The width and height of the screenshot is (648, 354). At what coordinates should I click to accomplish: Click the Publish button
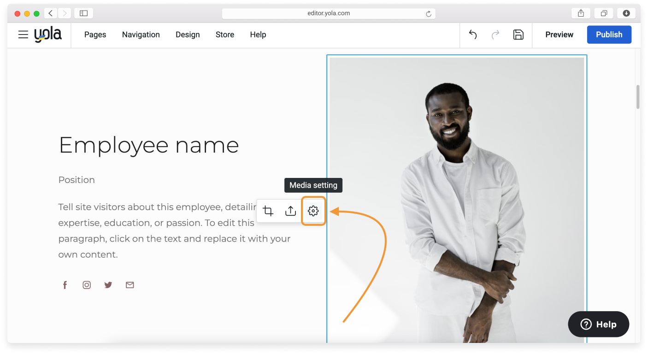[609, 35]
